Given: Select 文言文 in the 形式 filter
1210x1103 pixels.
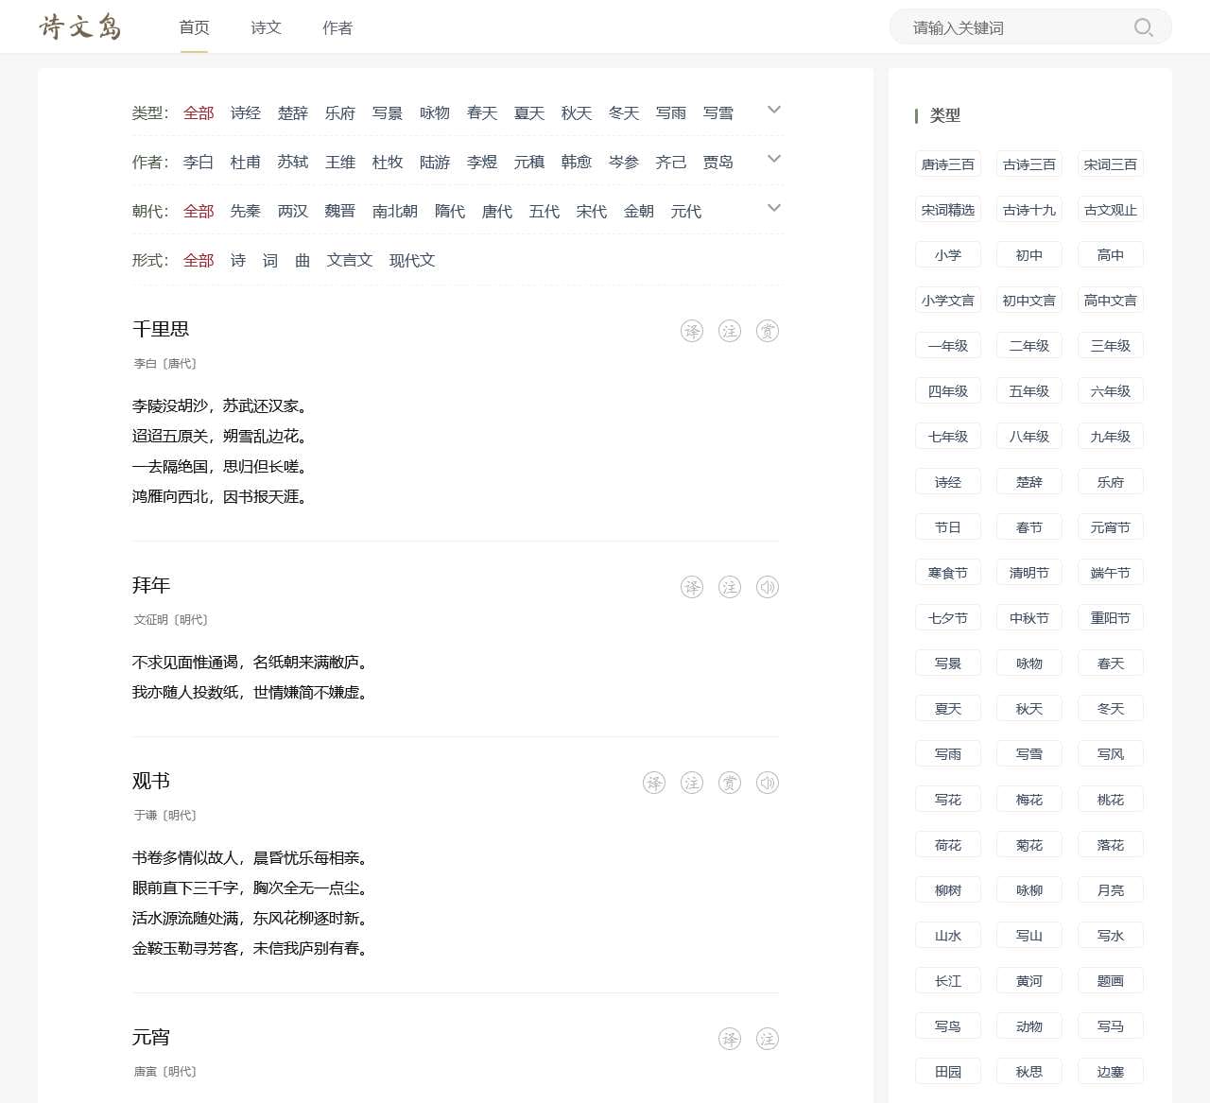Looking at the screenshot, I should point(349,260).
